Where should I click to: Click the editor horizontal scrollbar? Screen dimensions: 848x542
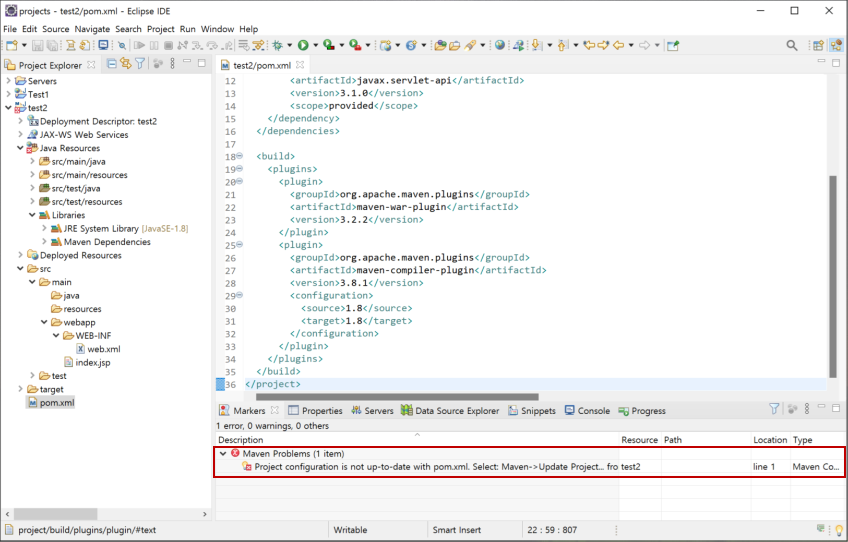click(397, 397)
